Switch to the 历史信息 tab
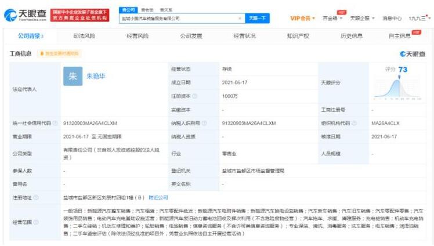The height and width of the screenshot is (246, 434). (x=352, y=36)
